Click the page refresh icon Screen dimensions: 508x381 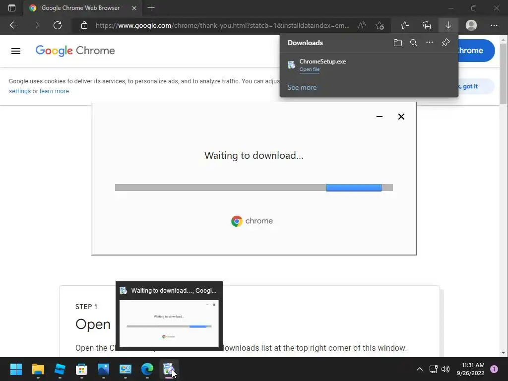[x=58, y=25]
